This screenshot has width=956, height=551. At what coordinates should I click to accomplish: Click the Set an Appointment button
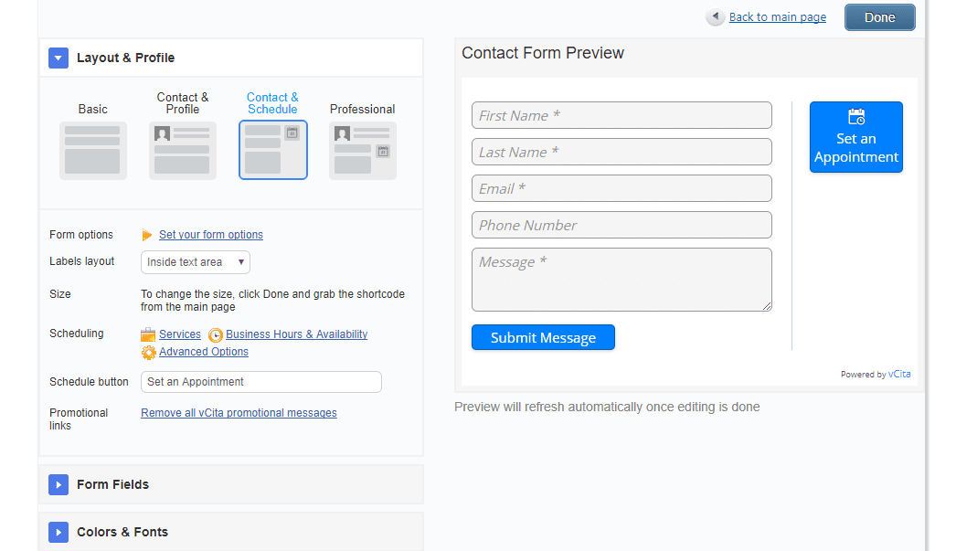coord(856,137)
